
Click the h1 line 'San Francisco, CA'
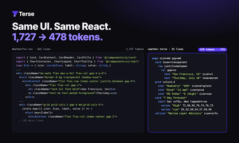pos(72,89)
